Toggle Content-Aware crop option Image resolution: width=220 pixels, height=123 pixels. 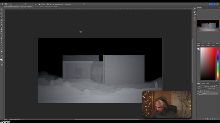coord(68,4)
